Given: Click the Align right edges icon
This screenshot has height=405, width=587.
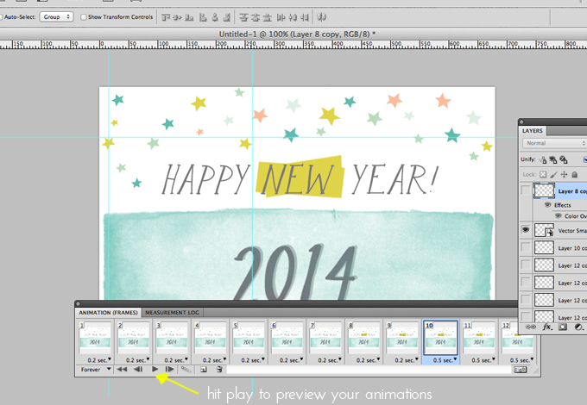Looking at the screenshot, I should click(x=227, y=17).
